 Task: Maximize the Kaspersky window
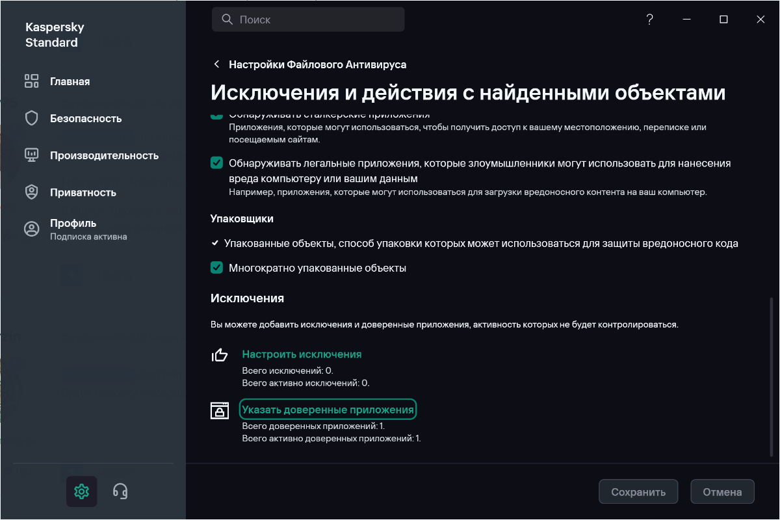pyautogui.click(x=723, y=19)
